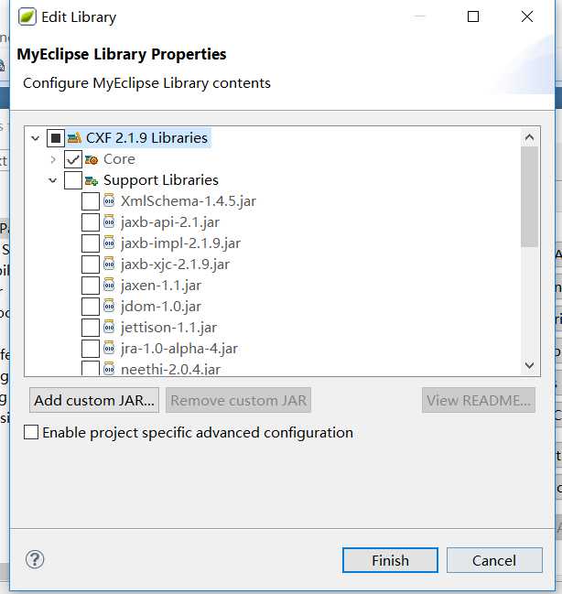This screenshot has width=562, height=594.
Task: Click the library tree scrollbar down arrow
Action: pyautogui.click(x=529, y=365)
